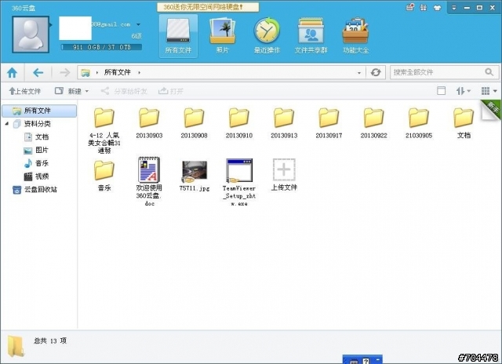Open 云盘回收站 recycle bin
This screenshot has height=364, width=502.
tap(35, 190)
